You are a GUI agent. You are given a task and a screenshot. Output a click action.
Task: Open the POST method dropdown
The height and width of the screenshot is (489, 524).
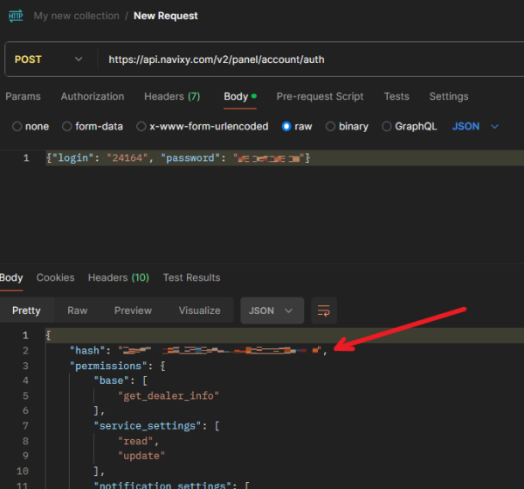49,59
